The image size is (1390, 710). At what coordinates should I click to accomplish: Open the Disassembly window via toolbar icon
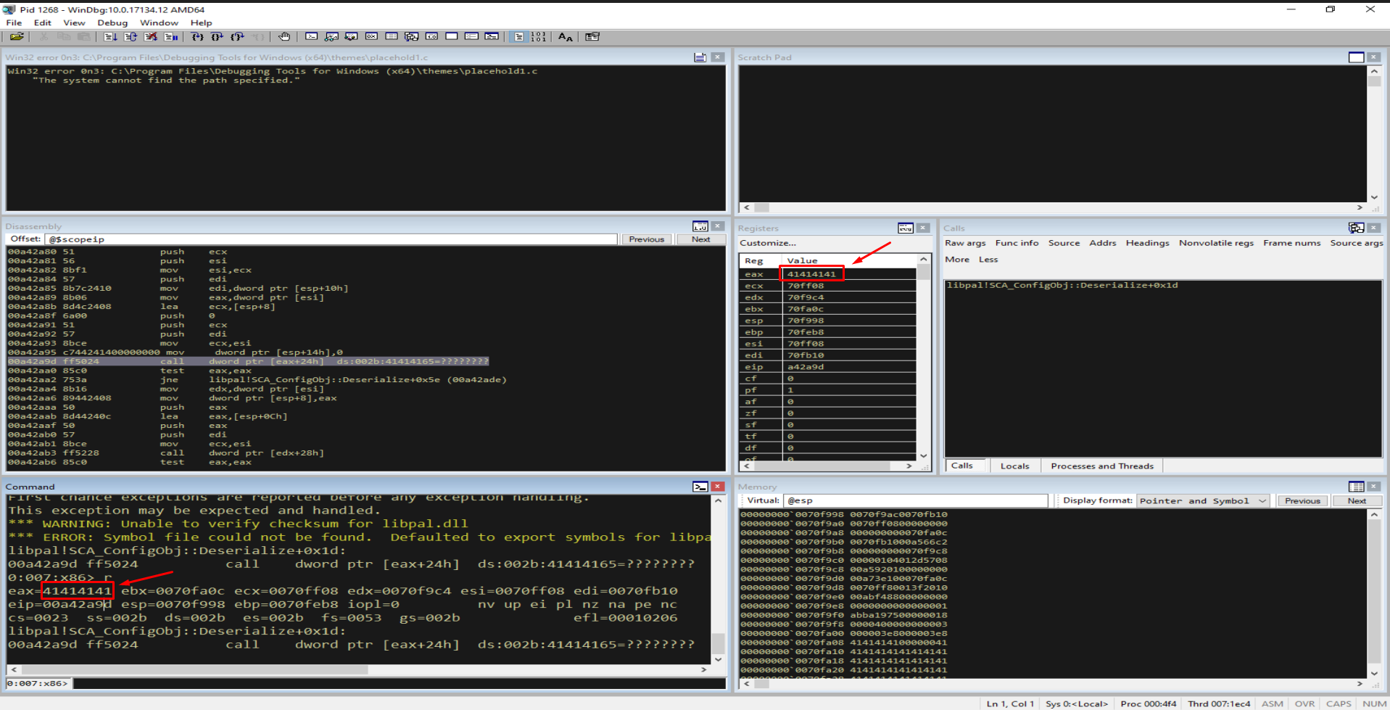pyautogui.click(x=431, y=36)
